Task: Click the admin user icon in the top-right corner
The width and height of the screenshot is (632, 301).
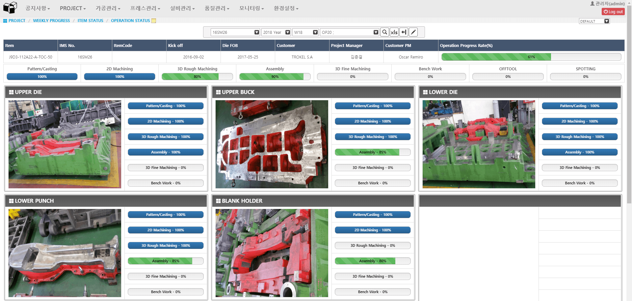Action: 592,3
